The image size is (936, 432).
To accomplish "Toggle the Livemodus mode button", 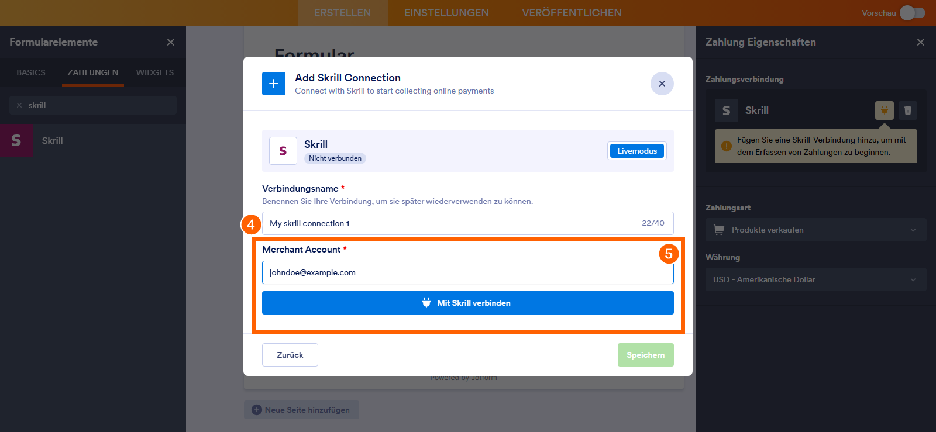I will (636, 151).
